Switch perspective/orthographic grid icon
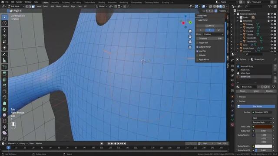278x156 pixels. pos(190,47)
